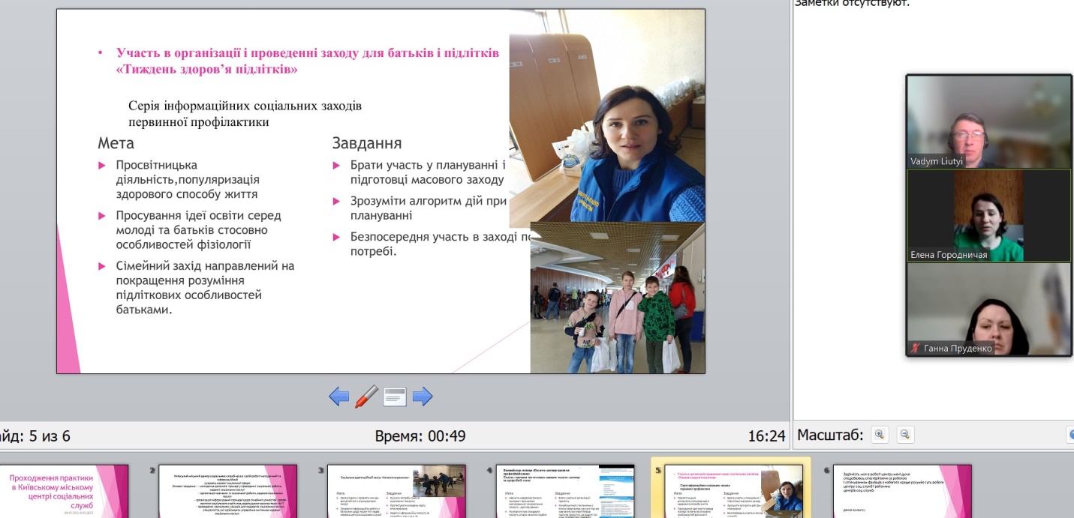Activate the pen pointer tool
The image size is (1074, 518).
[366, 396]
